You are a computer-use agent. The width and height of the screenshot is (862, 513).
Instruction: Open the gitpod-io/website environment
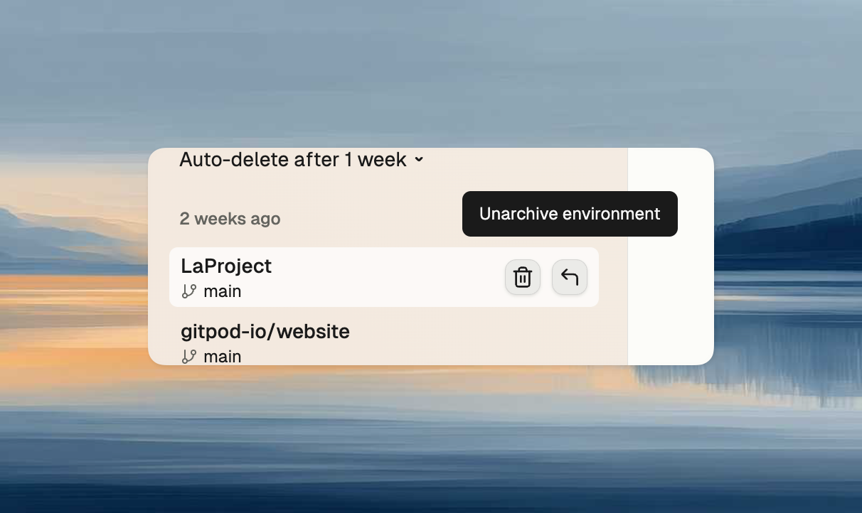265,331
